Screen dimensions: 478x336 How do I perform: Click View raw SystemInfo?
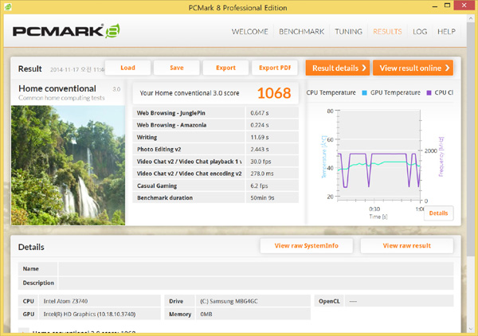click(307, 245)
